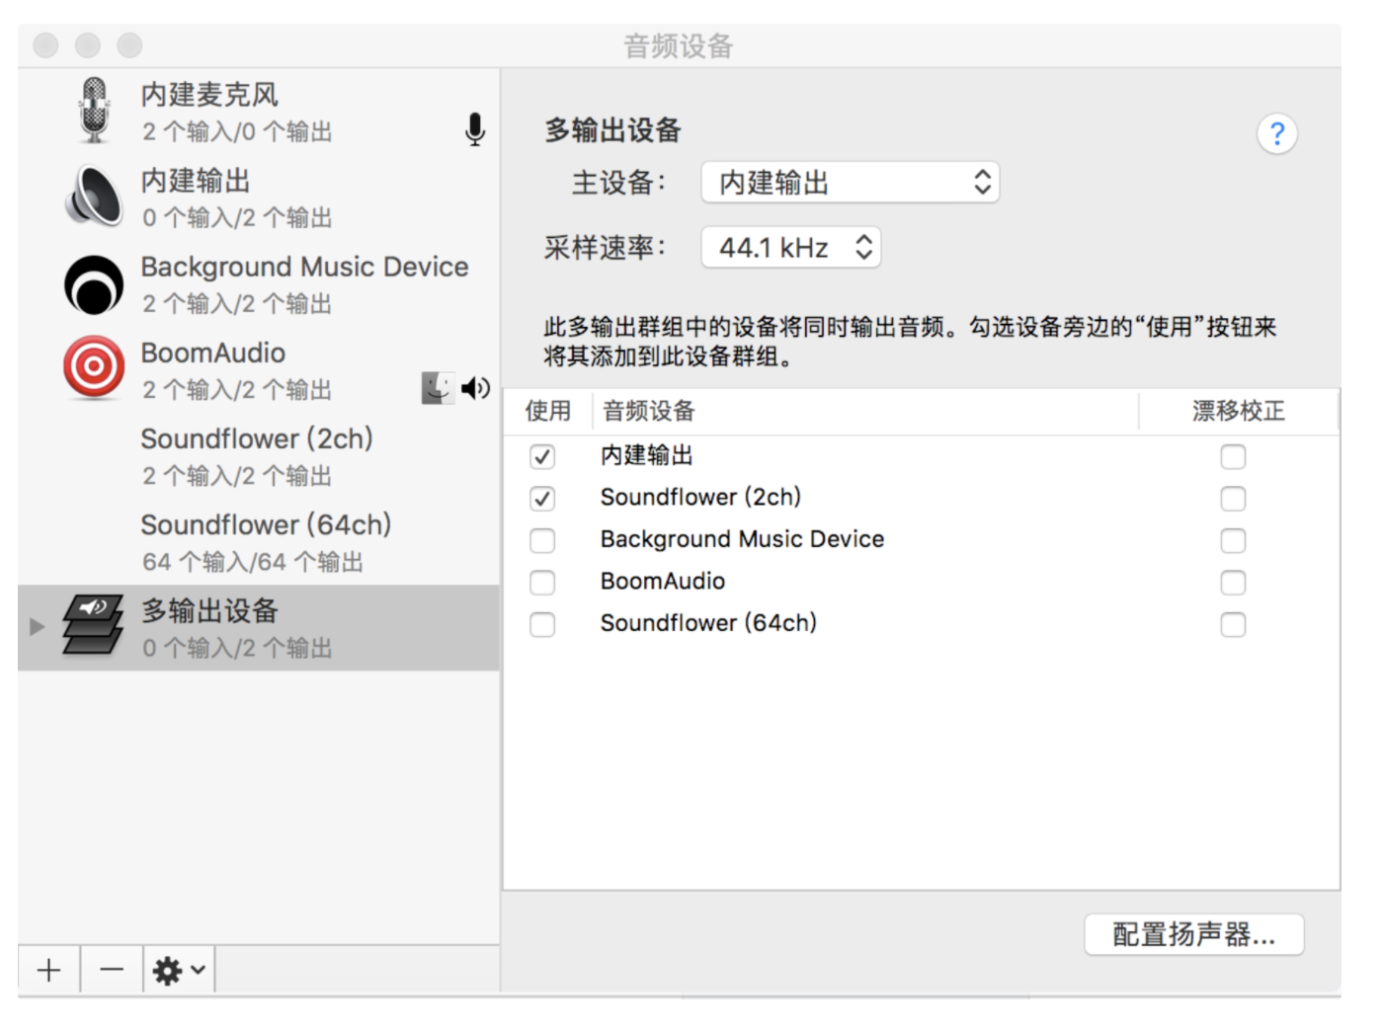Click the 漂移校正 column header
Image resolution: width=1381 pixels, height=1031 pixels.
[x=1239, y=411]
